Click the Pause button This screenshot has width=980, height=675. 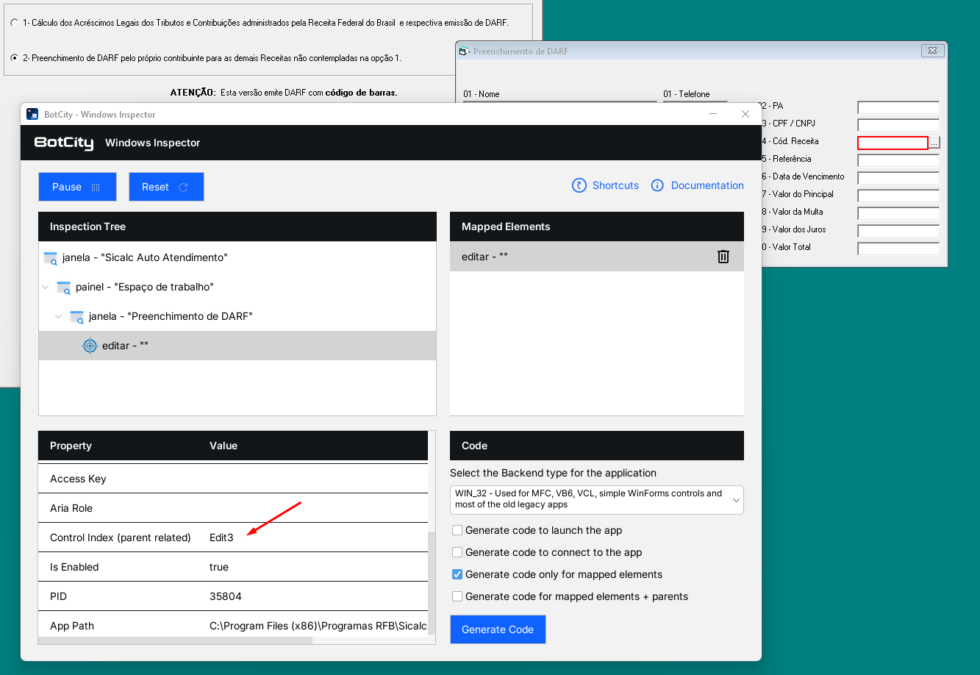click(77, 187)
